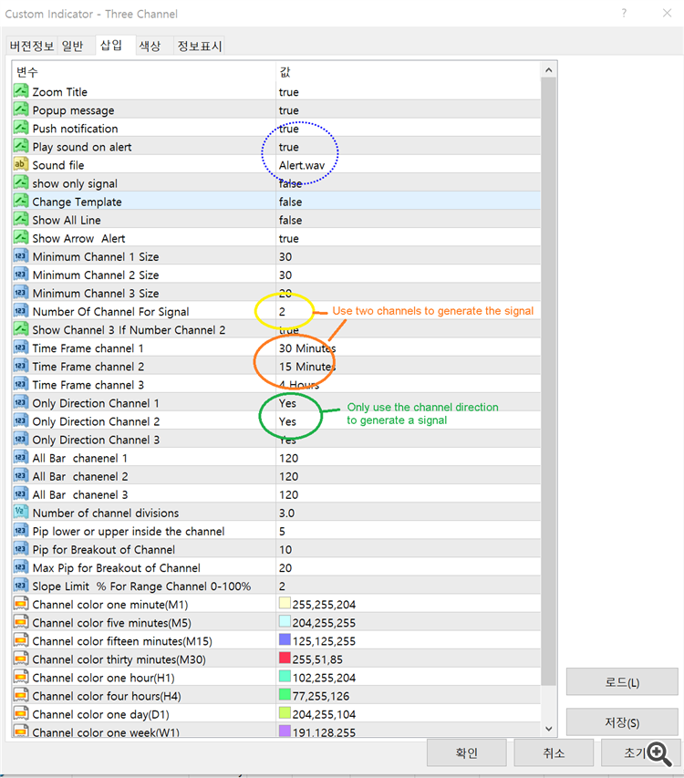Click the Change Template row icon

pos(21,202)
